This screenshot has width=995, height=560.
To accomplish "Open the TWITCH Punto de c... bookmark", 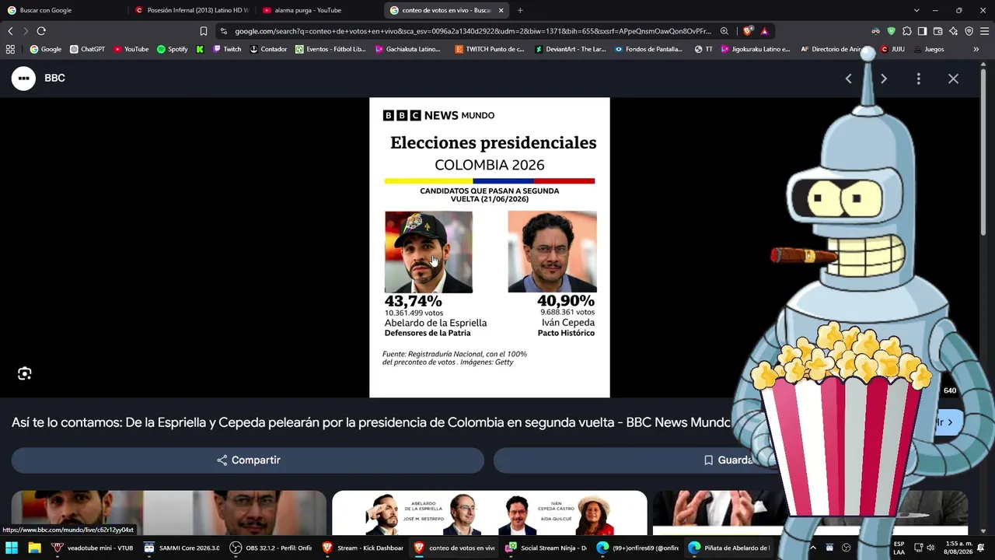I will (x=490, y=49).
